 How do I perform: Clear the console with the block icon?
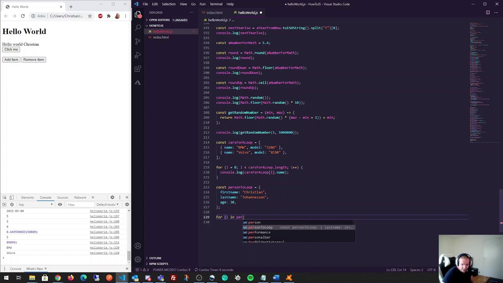[x=12, y=204]
